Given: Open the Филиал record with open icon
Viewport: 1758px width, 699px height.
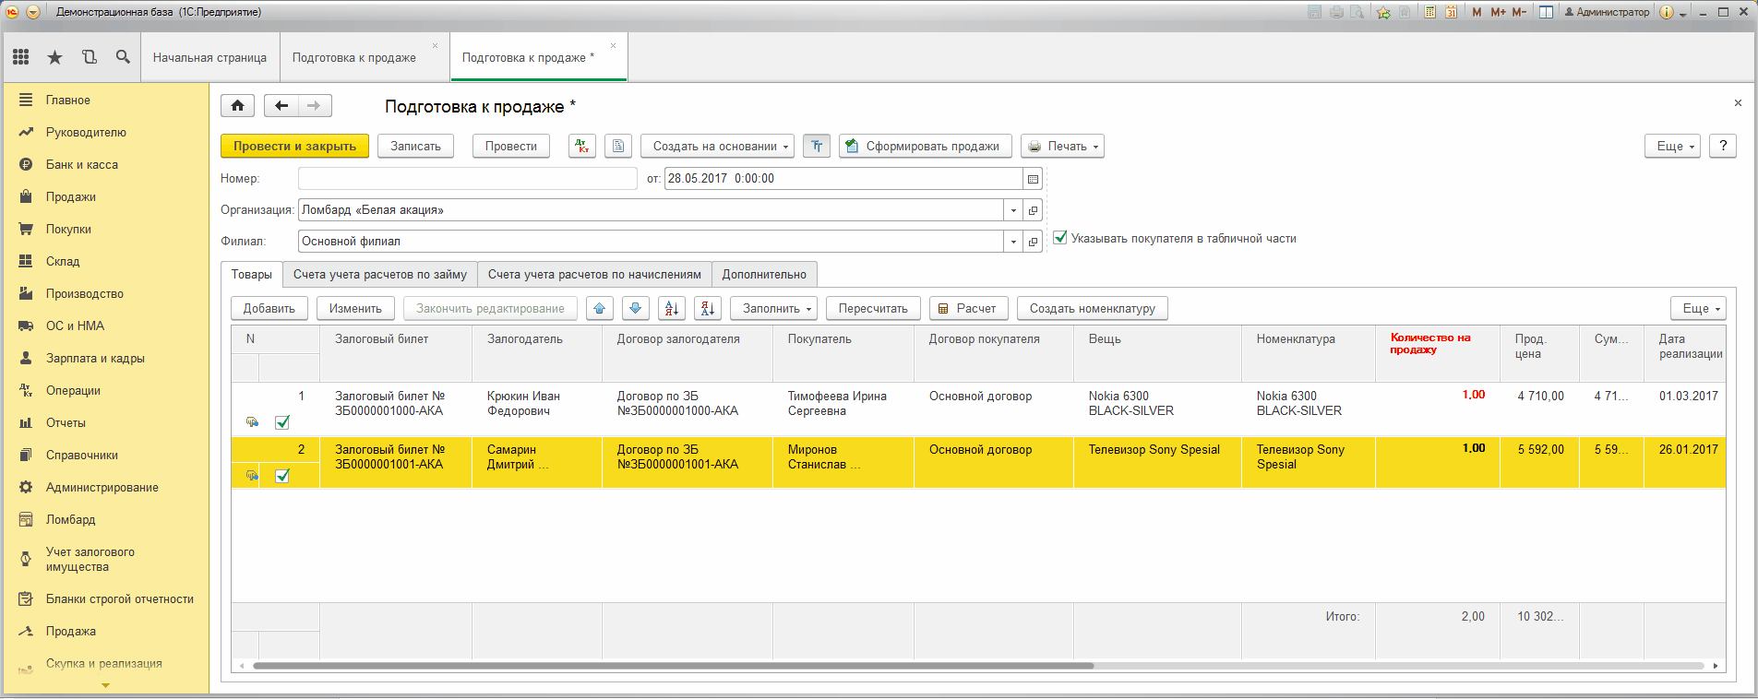Looking at the screenshot, I should pyautogui.click(x=1034, y=242).
